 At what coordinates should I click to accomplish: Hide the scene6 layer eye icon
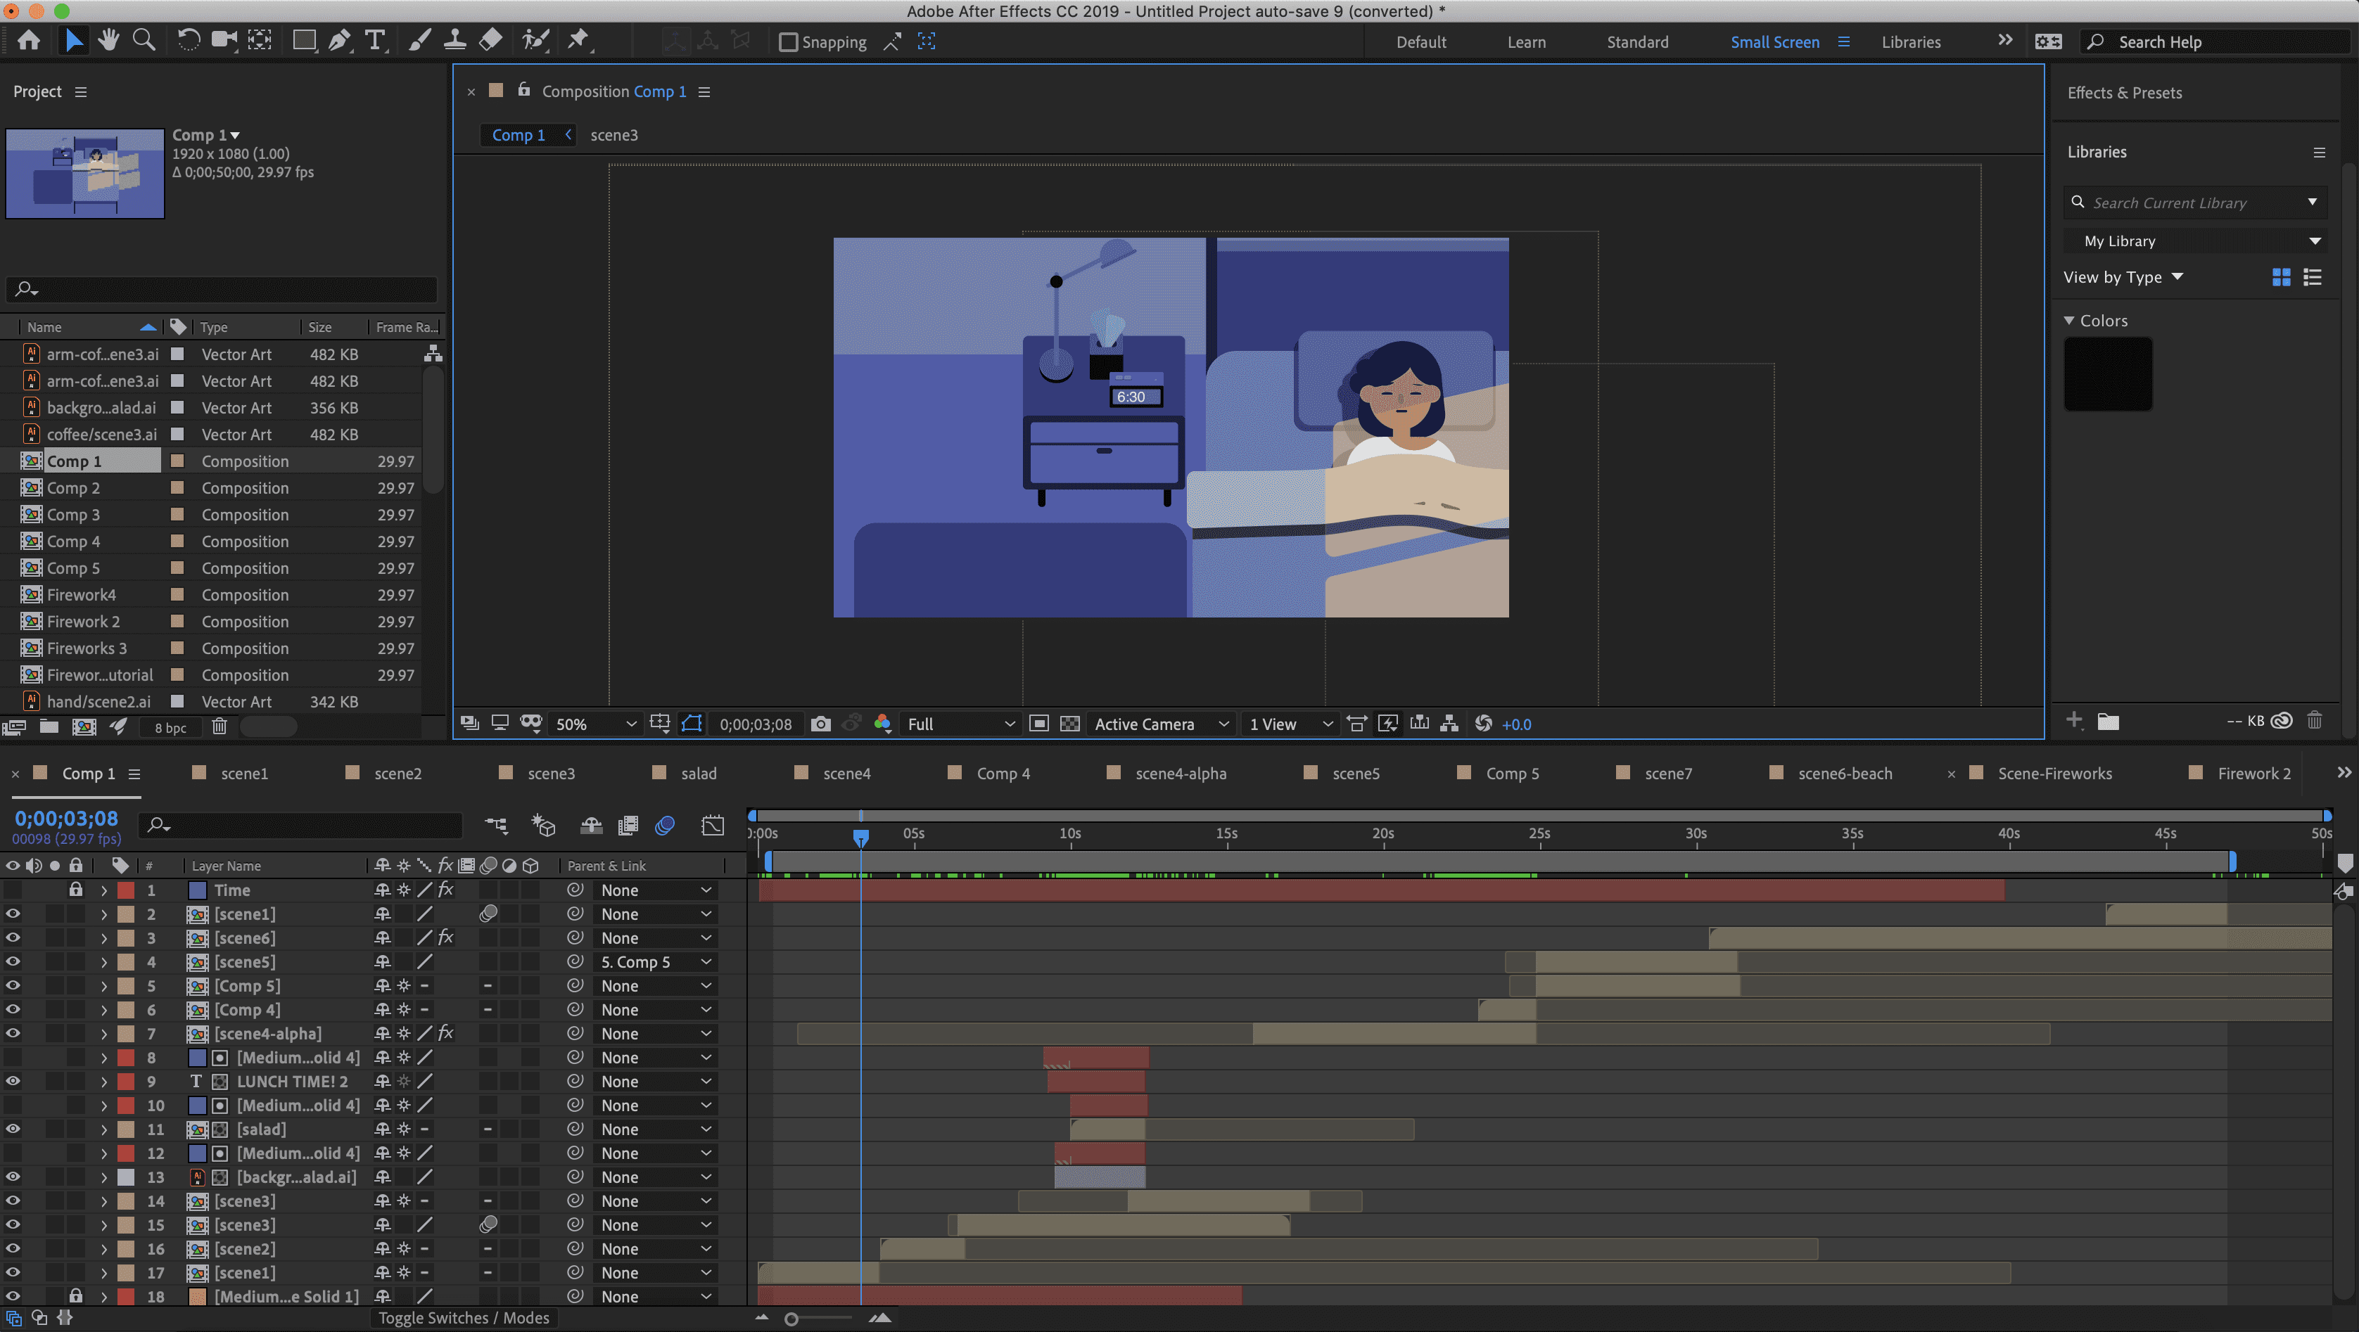coord(13,937)
